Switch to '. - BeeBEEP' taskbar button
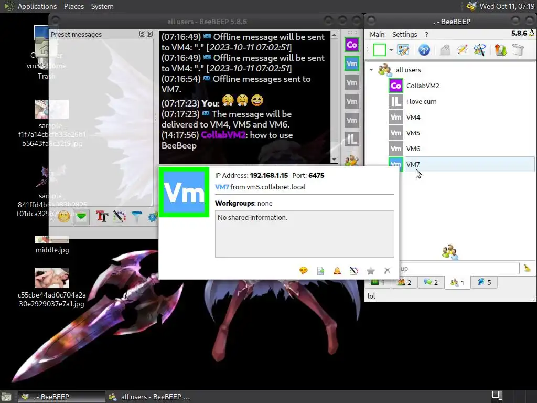 (x=62, y=397)
